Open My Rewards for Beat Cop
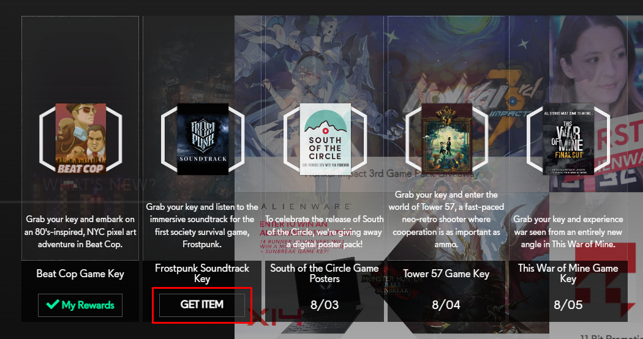 [80, 305]
